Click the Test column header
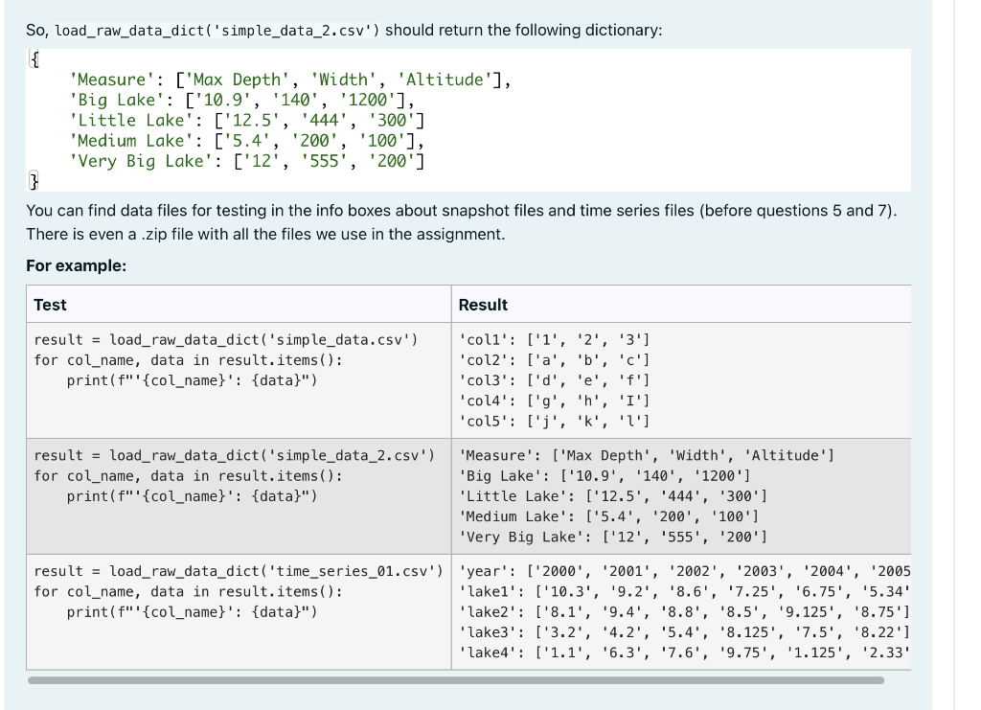The image size is (981, 710). tap(50, 305)
